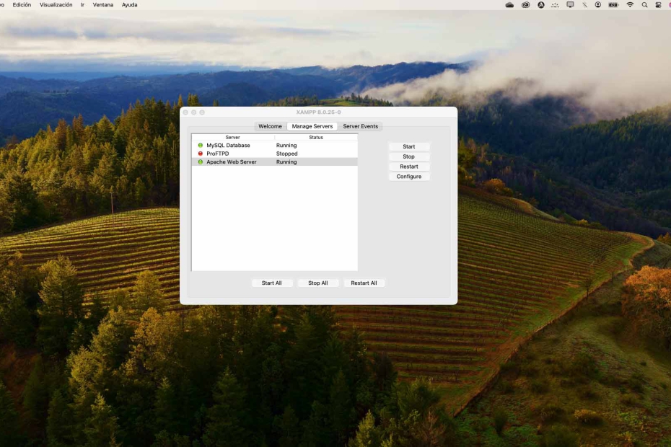The height and width of the screenshot is (447, 671).
Task: Click the Autodesk-style A icon in menu bar
Action: click(x=541, y=5)
